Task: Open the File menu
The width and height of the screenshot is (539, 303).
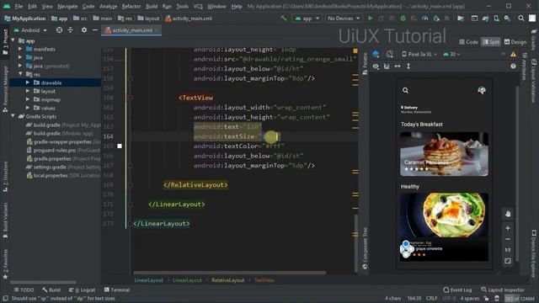Action: point(19,6)
